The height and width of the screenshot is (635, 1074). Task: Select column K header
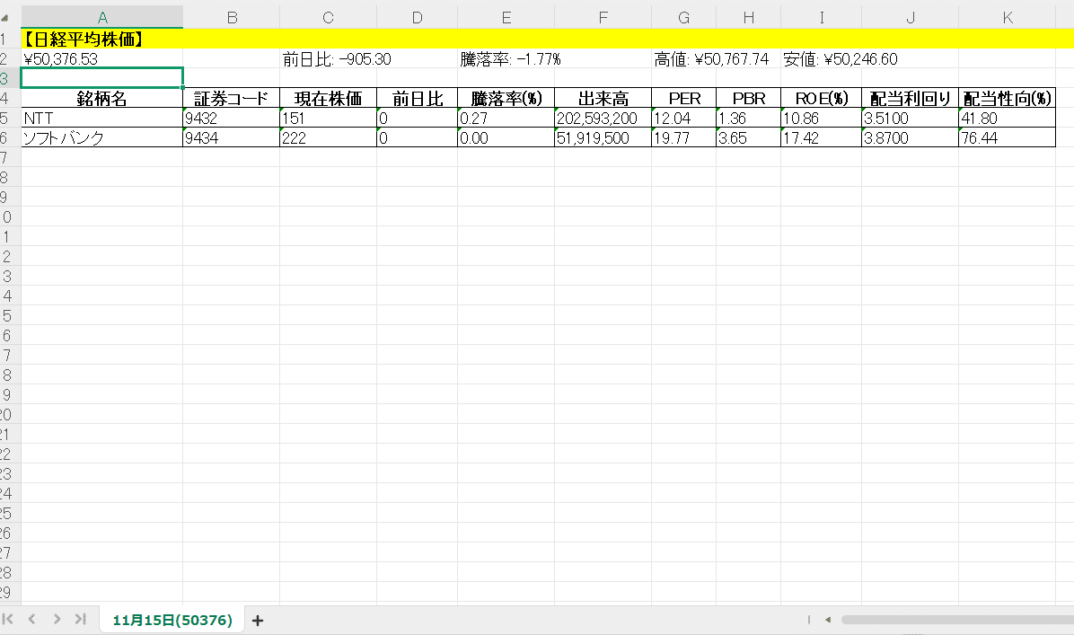point(1008,16)
